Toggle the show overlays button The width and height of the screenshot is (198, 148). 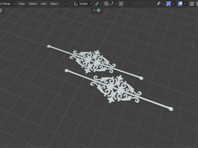coord(180,4)
